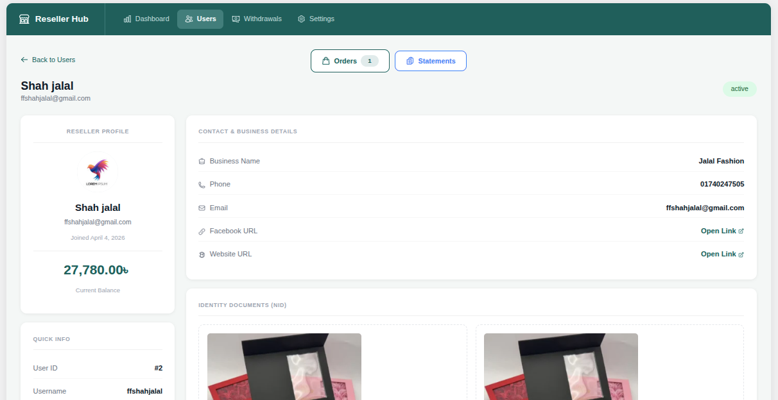This screenshot has height=400, width=778.
Task: Go to the Withdrawals menu item
Action: [x=257, y=19]
